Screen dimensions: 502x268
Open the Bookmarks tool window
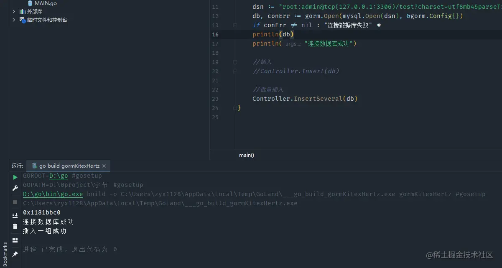click(x=5, y=254)
